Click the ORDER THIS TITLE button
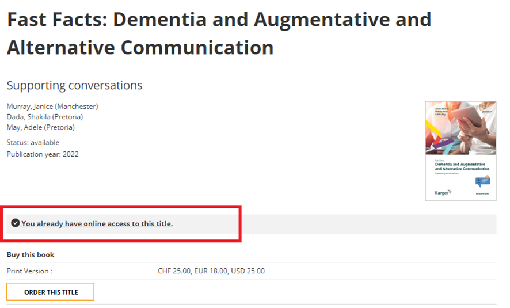The height and width of the screenshot is (308, 510). coord(51,292)
